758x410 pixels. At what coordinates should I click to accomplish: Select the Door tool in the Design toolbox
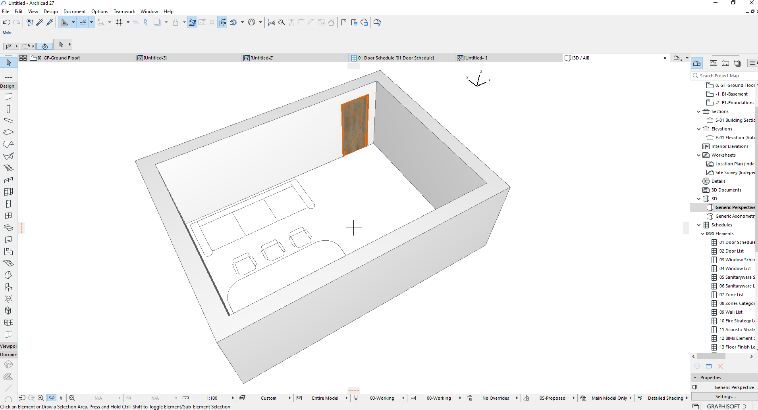pyautogui.click(x=8, y=203)
